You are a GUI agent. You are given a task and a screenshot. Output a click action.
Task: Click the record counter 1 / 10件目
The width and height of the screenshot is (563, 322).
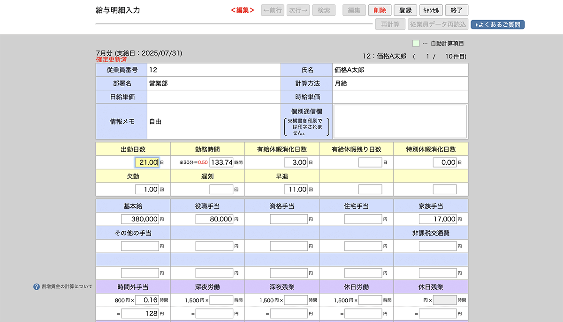coord(440,57)
